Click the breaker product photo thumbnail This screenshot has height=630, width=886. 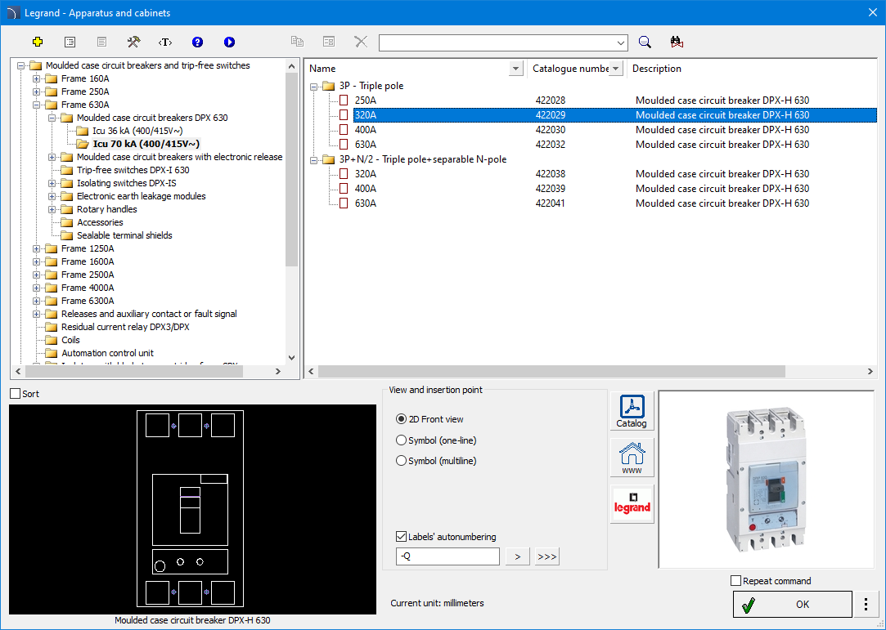766,480
